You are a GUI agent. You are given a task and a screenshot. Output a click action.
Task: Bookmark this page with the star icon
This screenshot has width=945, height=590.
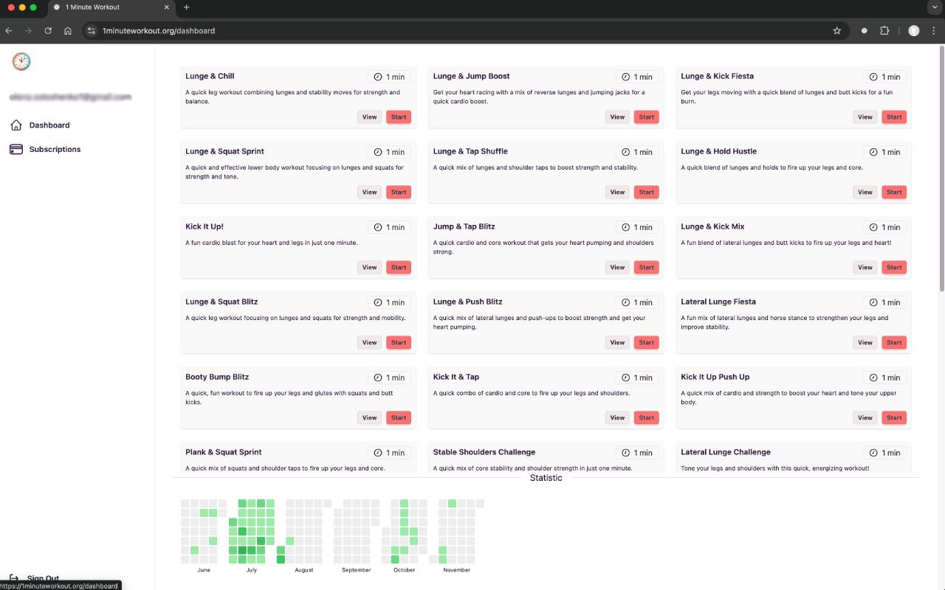tap(836, 31)
